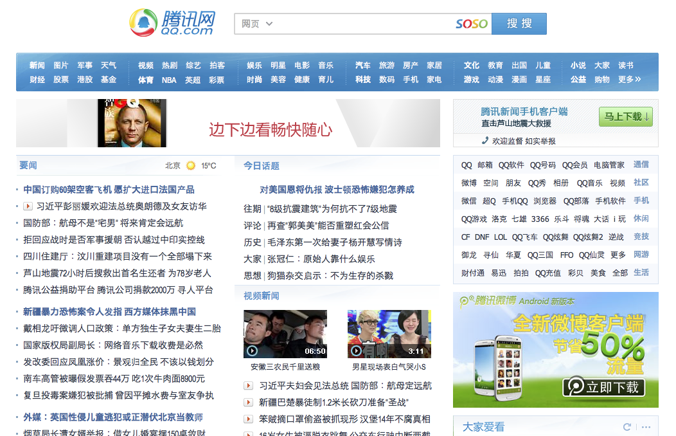Open the 科技 channel link
This screenshot has width=676, height=436.
tap(363, 79)
